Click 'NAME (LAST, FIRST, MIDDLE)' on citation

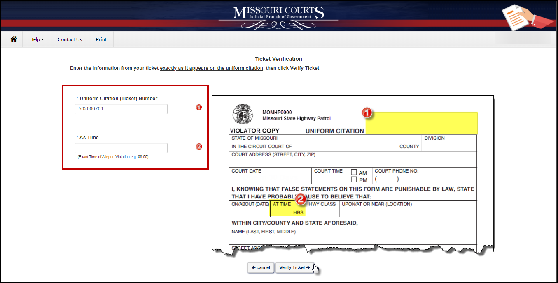(x=264, y=232)
